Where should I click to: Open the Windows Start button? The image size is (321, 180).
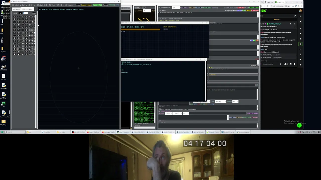(2, 132)
